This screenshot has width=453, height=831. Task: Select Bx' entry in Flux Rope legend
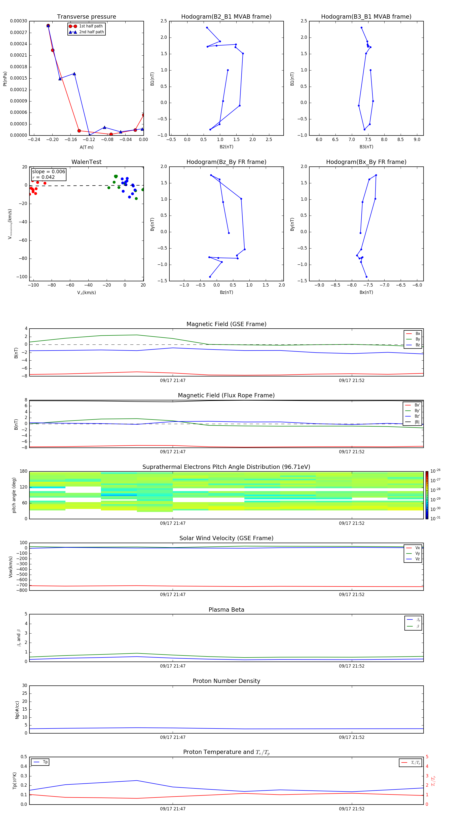coord(412,405)
